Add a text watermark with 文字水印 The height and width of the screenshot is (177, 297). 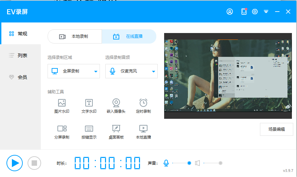pos(89,106)
